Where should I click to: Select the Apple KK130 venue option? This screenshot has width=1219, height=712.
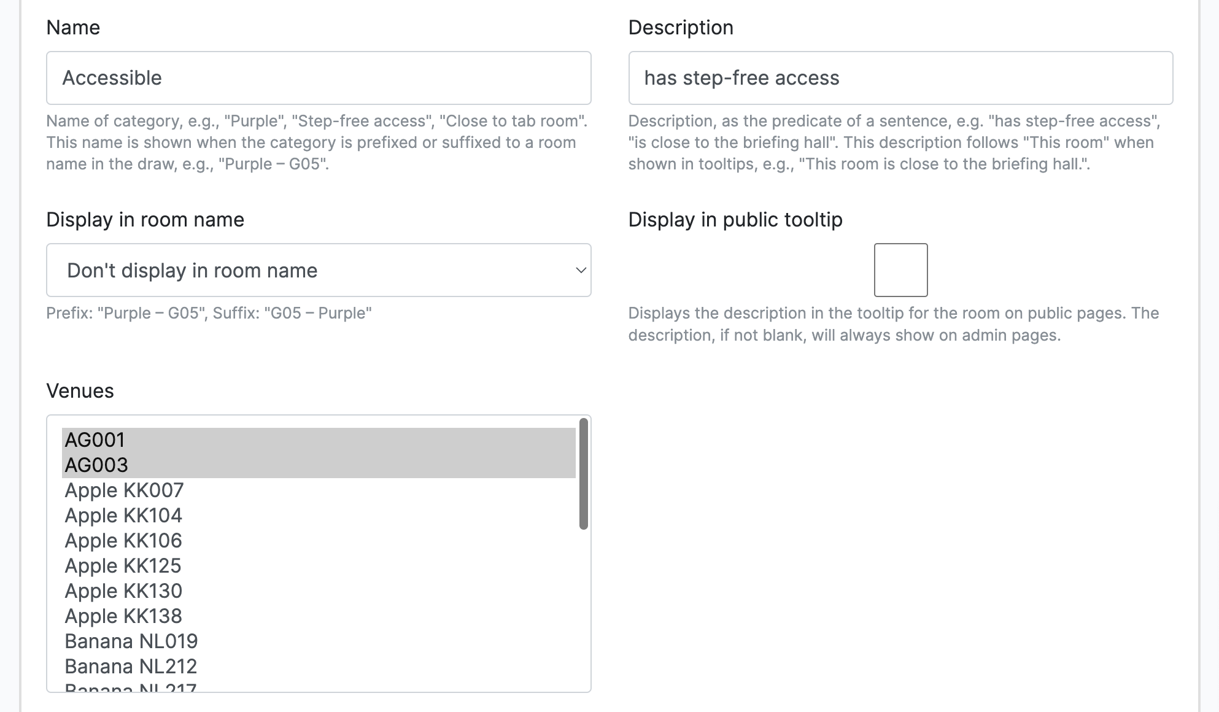[x=319, y=591]
